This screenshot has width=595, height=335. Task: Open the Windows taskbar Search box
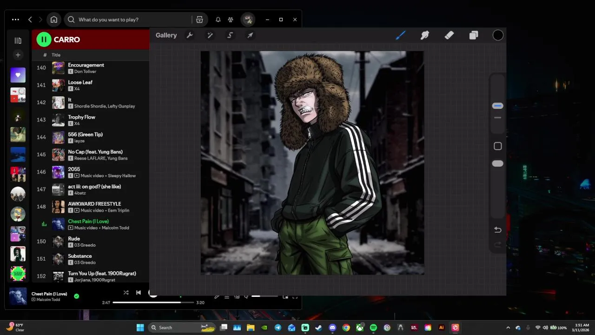coord(182,328)
